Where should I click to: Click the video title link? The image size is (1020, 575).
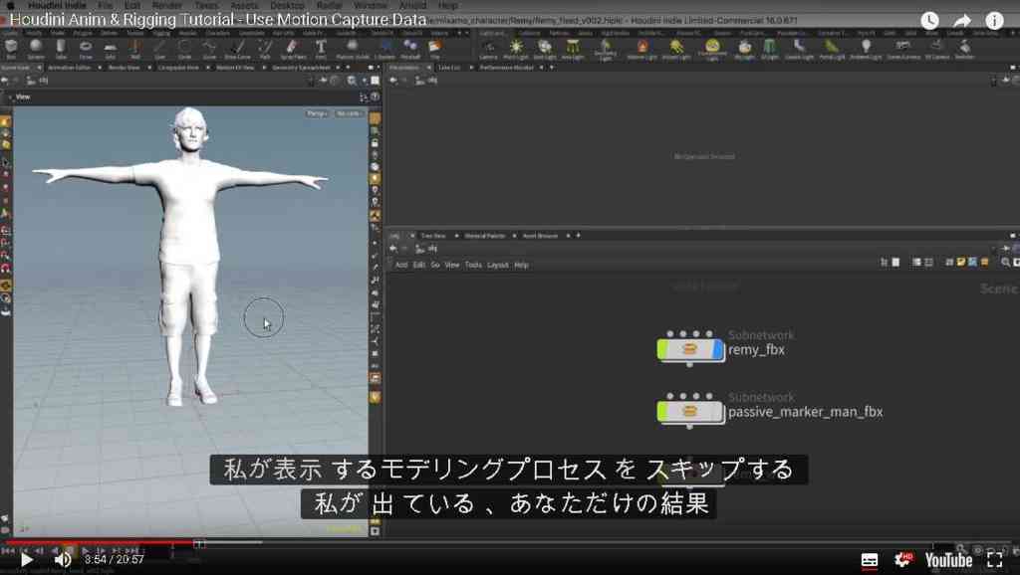point(218,20)
